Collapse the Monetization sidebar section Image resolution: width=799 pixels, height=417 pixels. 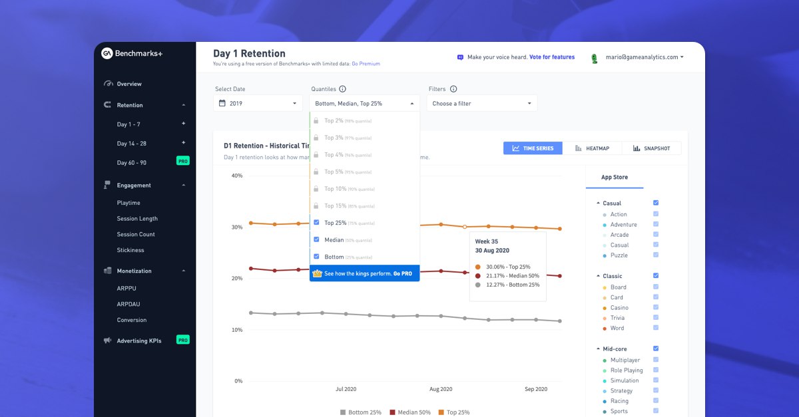[184, 271]
